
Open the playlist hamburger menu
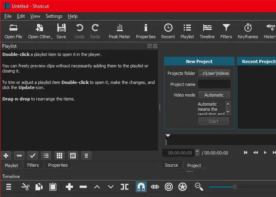[x=86, y=156]
